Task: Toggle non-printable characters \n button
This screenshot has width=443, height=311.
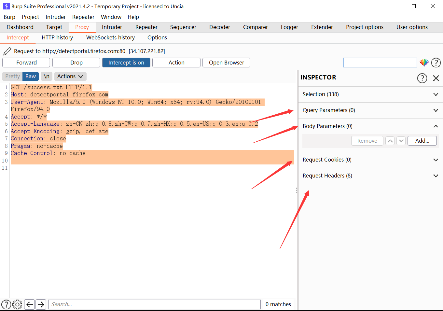Action: coord(47,76)
